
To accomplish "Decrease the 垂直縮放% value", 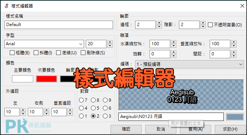I will point(234,46).
